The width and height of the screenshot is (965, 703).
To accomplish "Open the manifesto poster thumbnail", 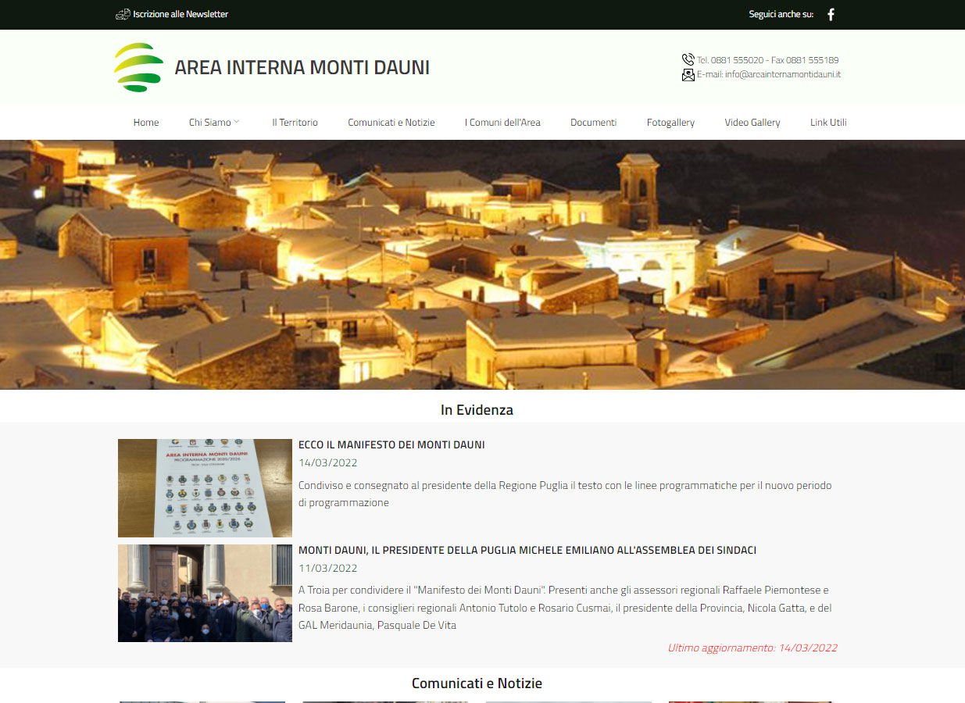I will click(x=205, y=488).
